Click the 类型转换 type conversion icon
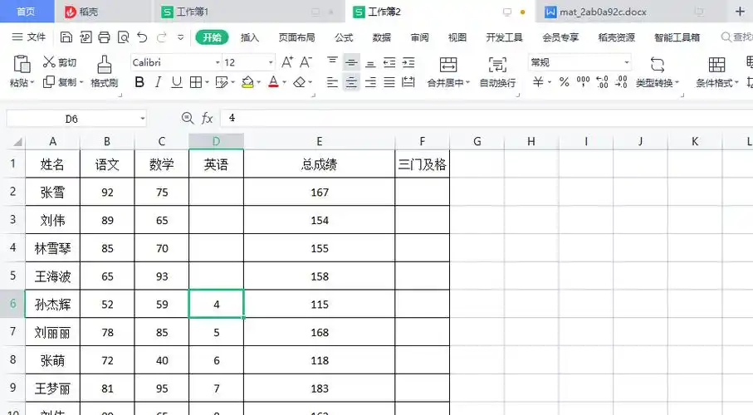This screenshot has height=415, width=753. (658, 65)
